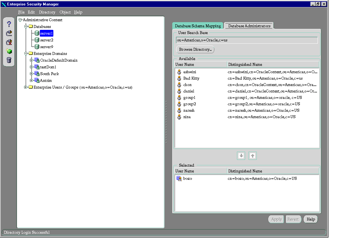Collapse the Databases folder node
This screenshot has width=350, height=244.
click(26, 27)
